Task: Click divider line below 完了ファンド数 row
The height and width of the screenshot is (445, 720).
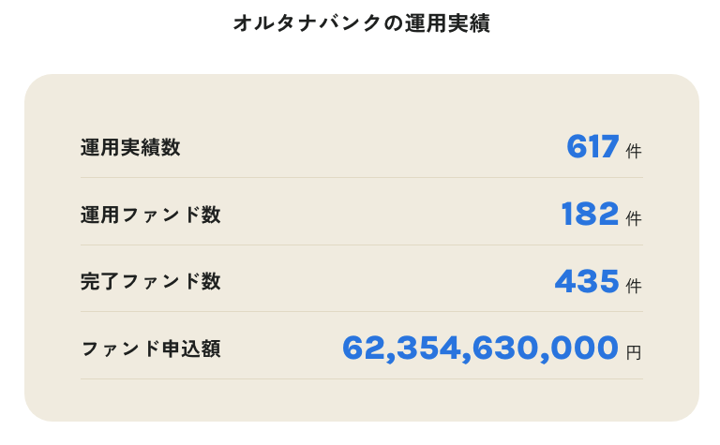Action: click(x=361, y=312)
